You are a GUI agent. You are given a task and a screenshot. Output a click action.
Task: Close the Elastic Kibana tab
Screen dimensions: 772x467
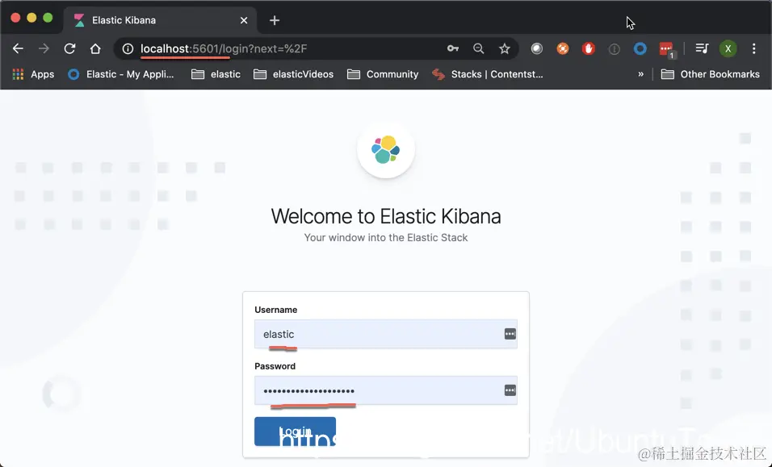pos(244,20)
